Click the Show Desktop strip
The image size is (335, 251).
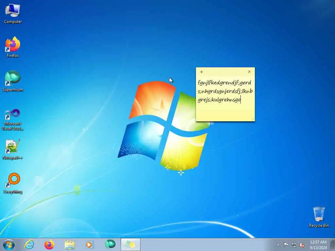pyautogui.click(x=333, y=244)
